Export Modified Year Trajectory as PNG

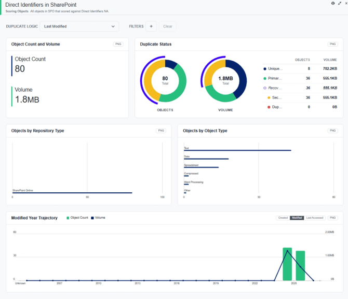333,218
